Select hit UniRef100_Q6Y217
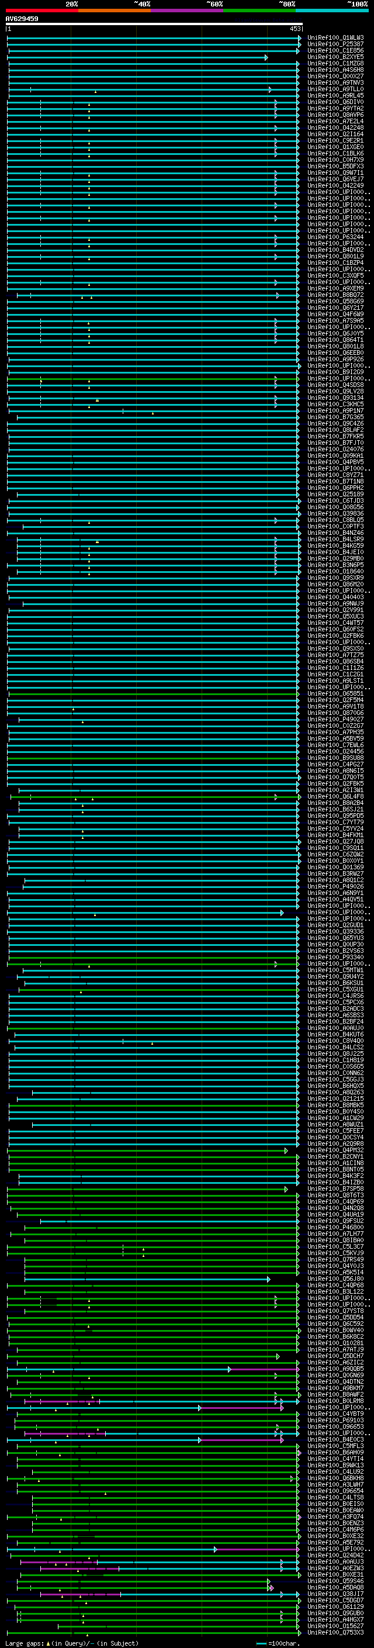Viewport: 374px width, 1648px height. tap(335, 308)
